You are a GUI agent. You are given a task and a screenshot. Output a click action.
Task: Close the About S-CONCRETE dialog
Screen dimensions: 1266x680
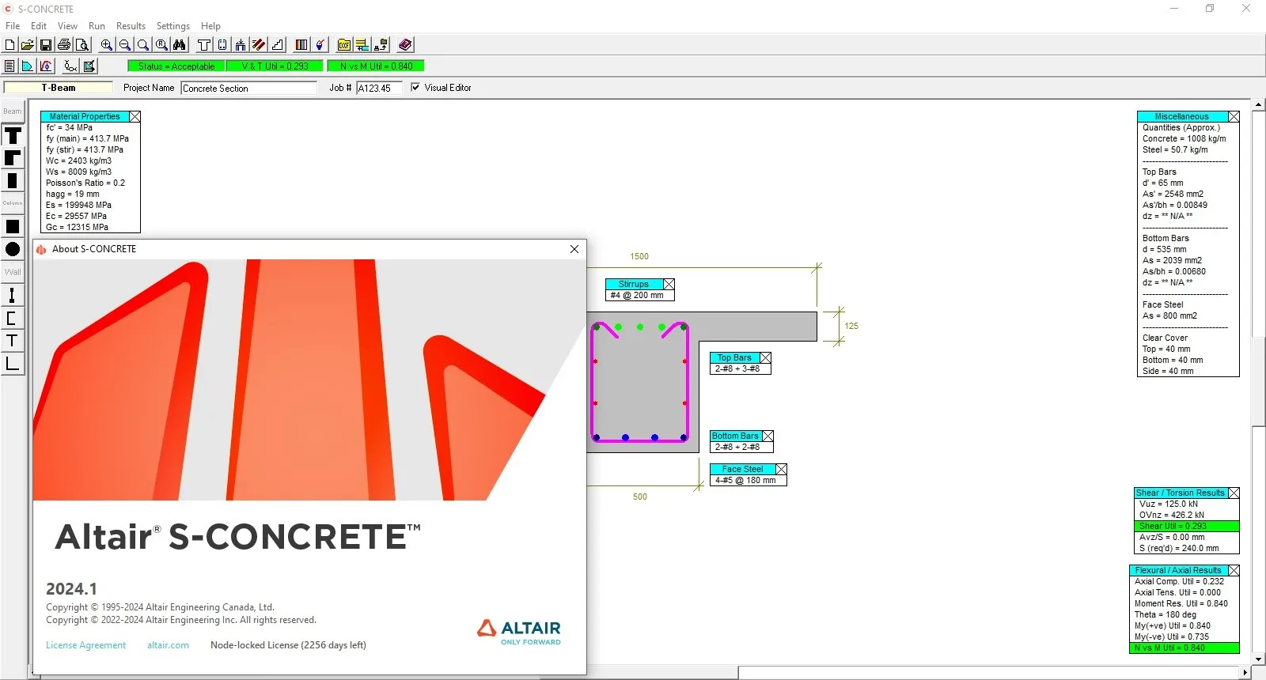[x=574, y=249]
